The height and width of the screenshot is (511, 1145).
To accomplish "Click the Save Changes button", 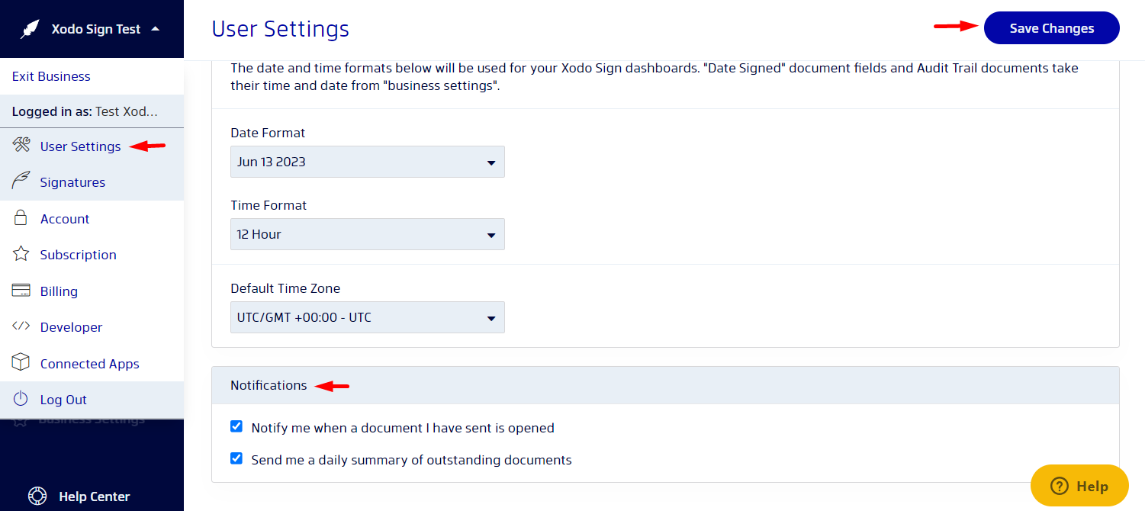I will tap(1052, 28).
